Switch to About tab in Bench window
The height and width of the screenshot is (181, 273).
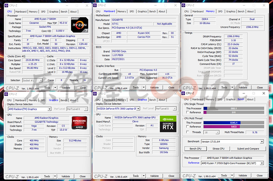[x=250, y=99]
